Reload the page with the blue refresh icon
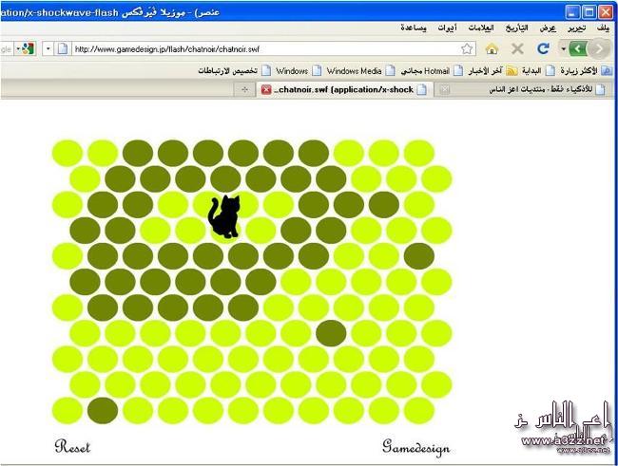The width and height of the screenshot is (618, 466). coord(543,48)
